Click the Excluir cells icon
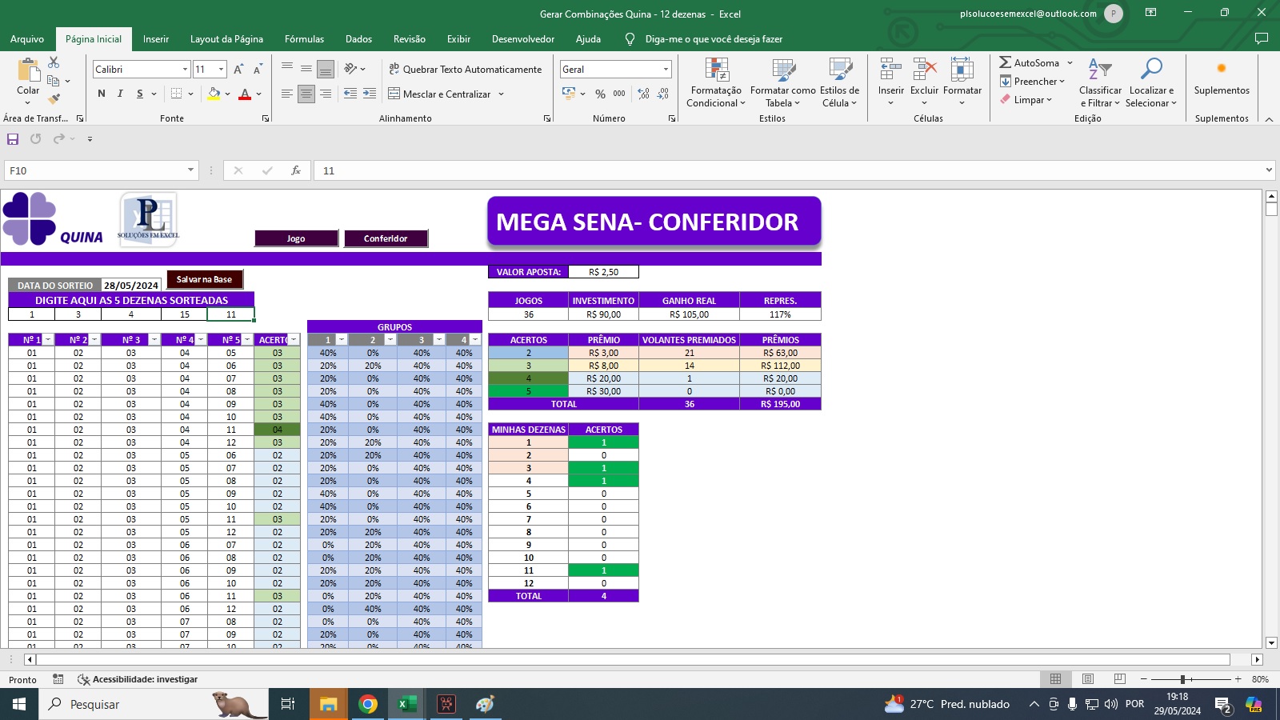Viewport: 1280px width, 720px height. point(924,70)
